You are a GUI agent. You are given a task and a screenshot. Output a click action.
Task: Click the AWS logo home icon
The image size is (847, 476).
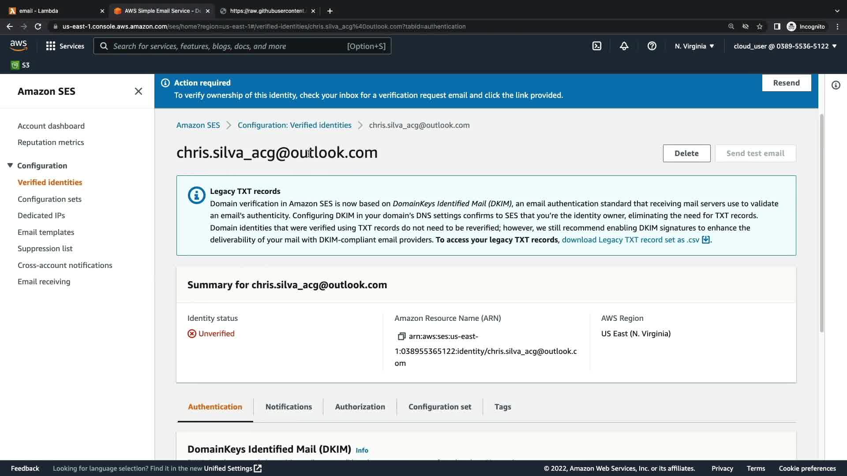tap(19, 45)
